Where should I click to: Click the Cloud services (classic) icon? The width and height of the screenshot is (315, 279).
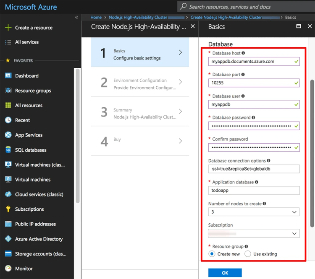point(8,194)
